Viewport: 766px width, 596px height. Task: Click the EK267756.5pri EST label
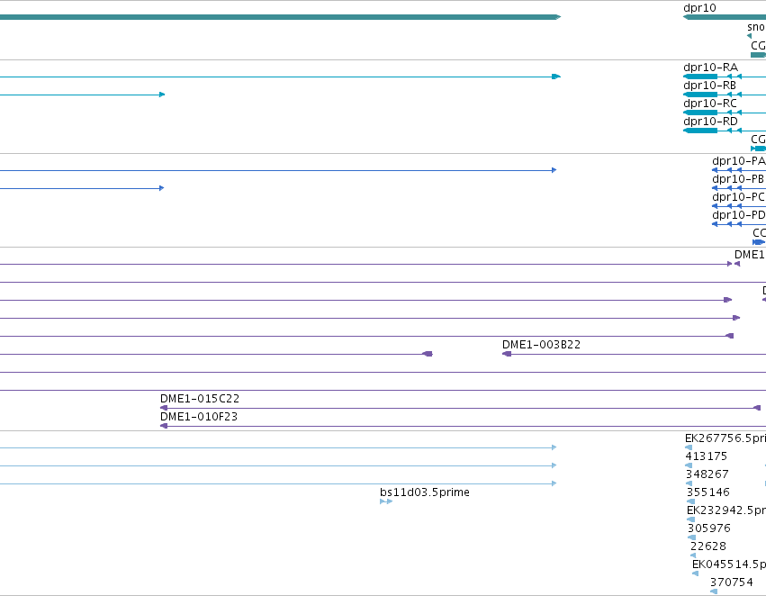coord(725,438)
